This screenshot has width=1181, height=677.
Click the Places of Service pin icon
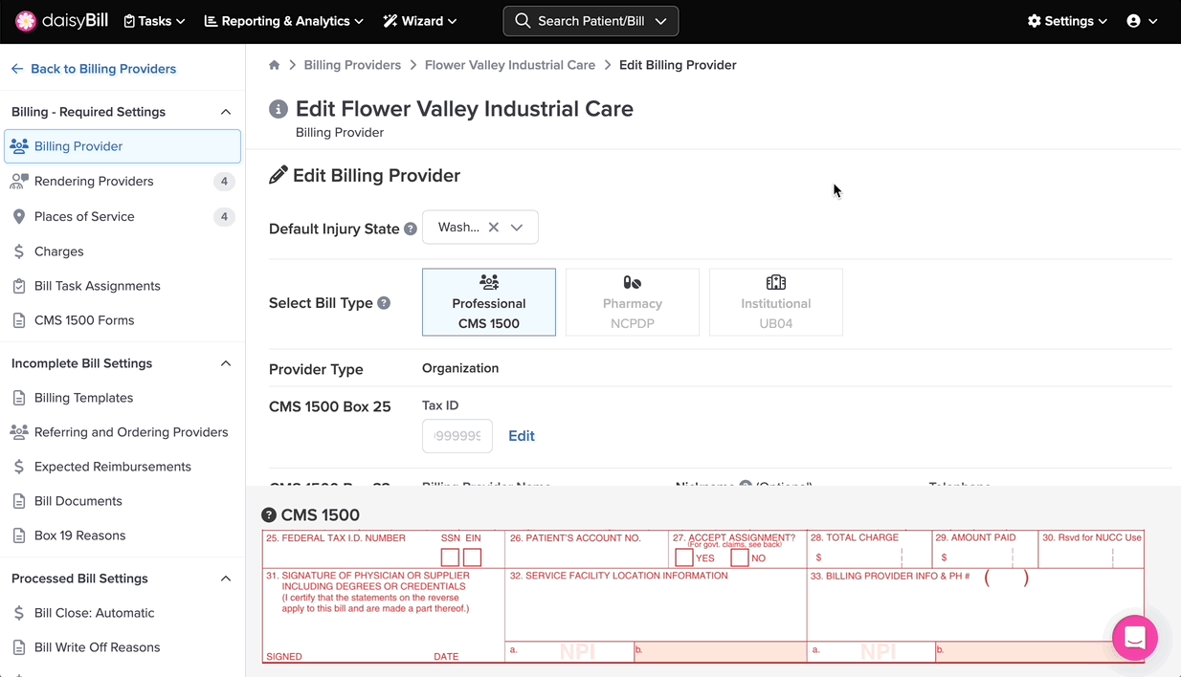coord(19,217)
